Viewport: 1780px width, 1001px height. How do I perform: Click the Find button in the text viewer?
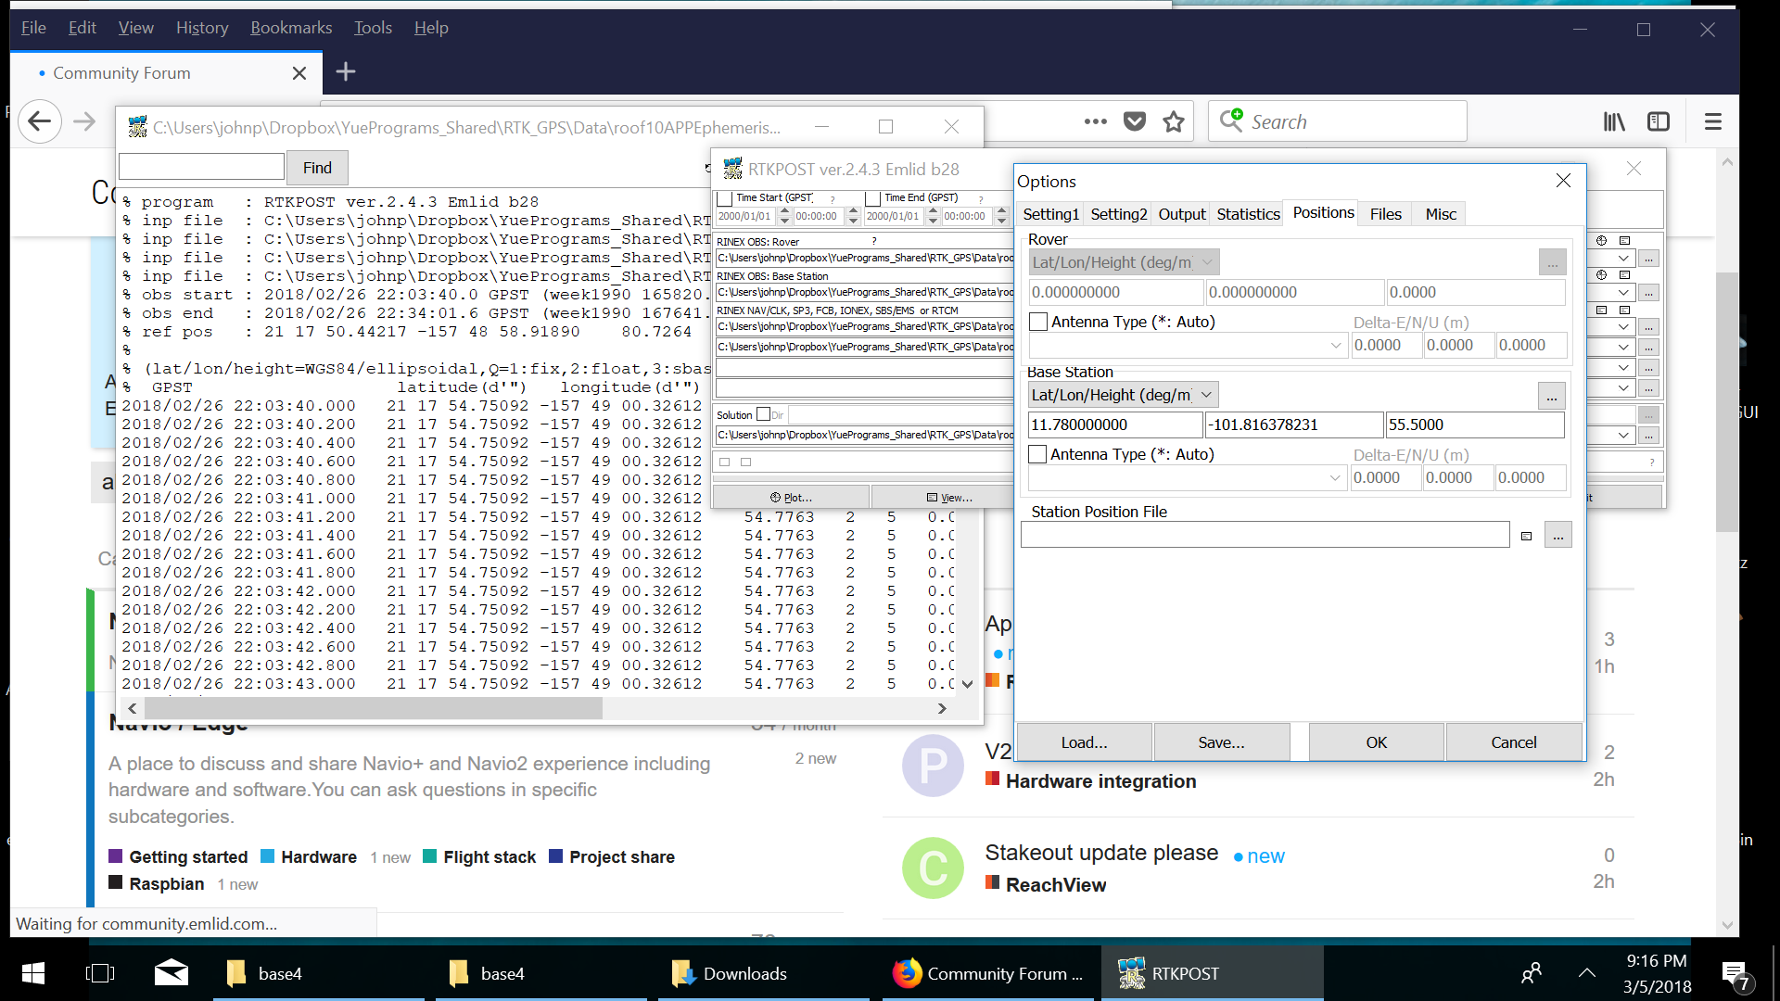(317, 168)
